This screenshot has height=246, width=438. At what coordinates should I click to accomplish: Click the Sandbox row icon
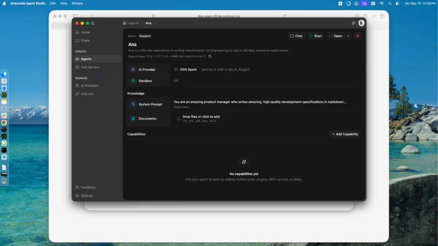[133, 81]
